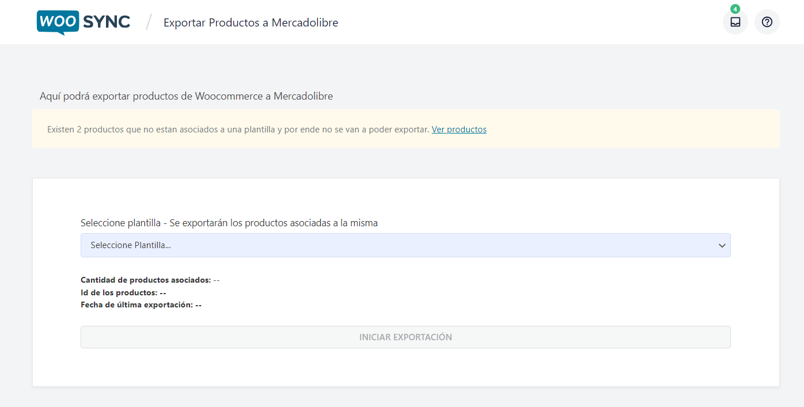Click the dashes value after Id de los productos
This screenshot has height=407, width=804.
click(x=163, y=292)
